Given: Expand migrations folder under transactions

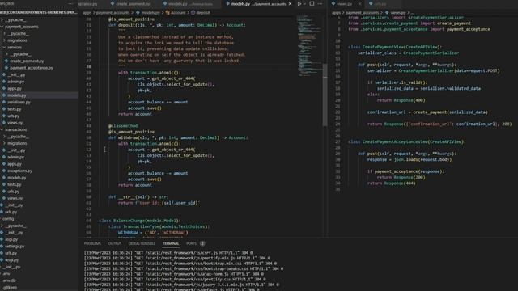Looking at the screenshot, I should coord(5,144).
